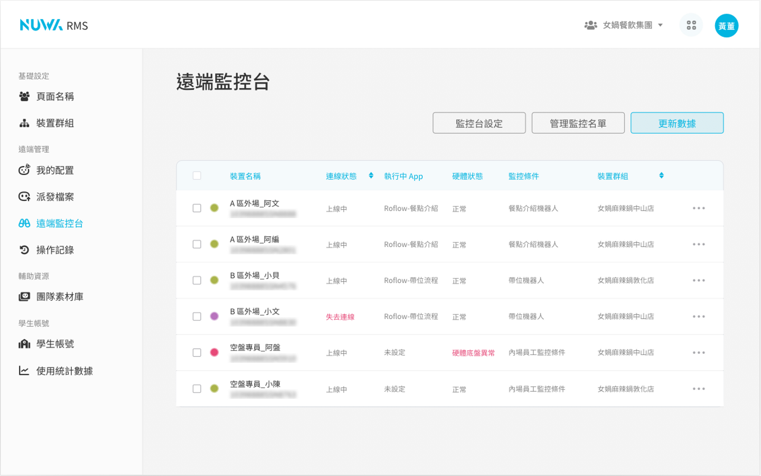Click the 更新數據 button

pyautogui.click(x=677, y=123)
